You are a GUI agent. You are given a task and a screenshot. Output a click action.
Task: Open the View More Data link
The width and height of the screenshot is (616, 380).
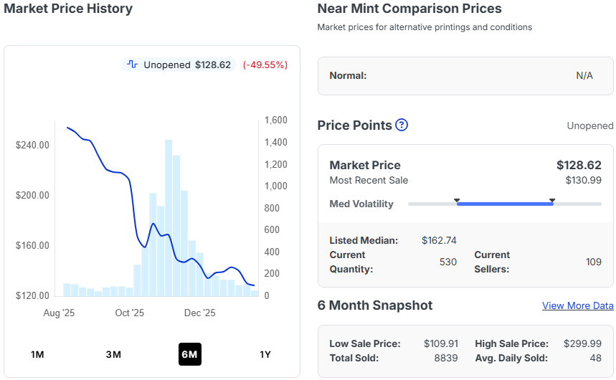[x=577, y=305]
